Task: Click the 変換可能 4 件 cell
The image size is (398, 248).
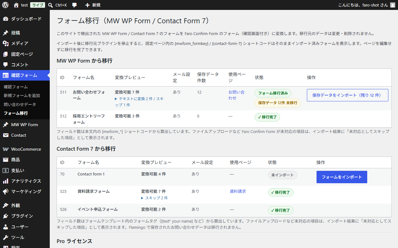Action: click(x=154, y=174)
